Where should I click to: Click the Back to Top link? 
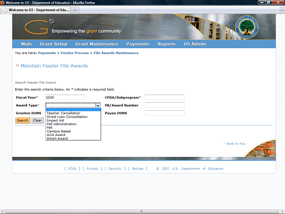[234, 144]
